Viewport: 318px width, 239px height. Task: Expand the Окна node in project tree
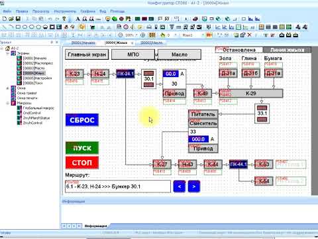pyautogui.click(x=8, y=88)
